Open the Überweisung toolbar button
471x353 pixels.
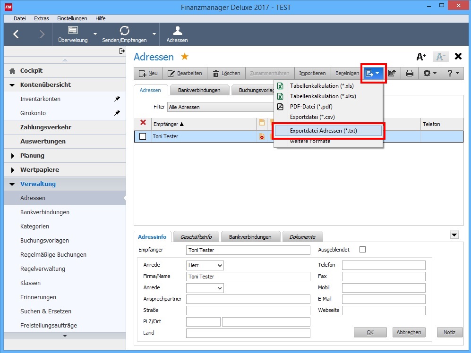[x=73, y=34]
